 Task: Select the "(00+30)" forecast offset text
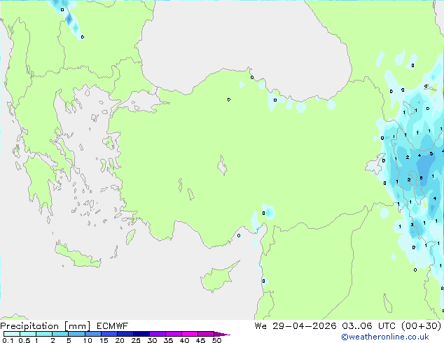click(x=422, y=326)
